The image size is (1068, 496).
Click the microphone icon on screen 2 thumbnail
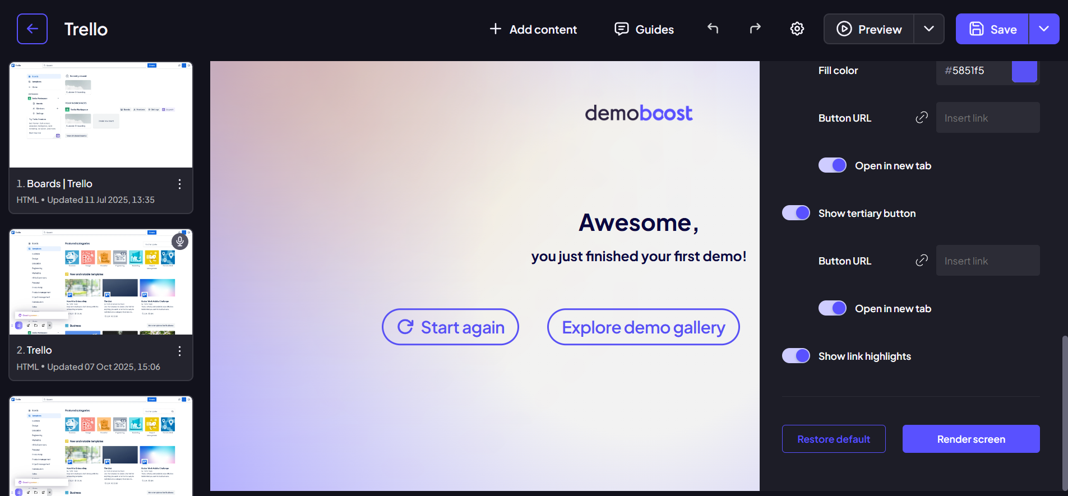[x=179, y=242]
